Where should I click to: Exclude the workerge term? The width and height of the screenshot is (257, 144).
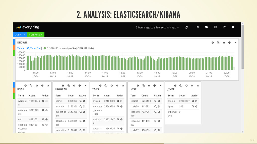[46, 101]
